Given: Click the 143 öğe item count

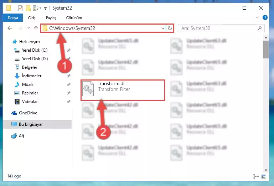Looking at the screenshot, I should click(x=14, y=176).
